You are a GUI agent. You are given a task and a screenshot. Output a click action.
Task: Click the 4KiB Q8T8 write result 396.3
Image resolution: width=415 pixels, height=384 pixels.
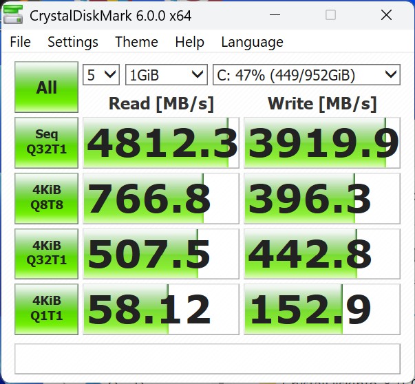322,198
